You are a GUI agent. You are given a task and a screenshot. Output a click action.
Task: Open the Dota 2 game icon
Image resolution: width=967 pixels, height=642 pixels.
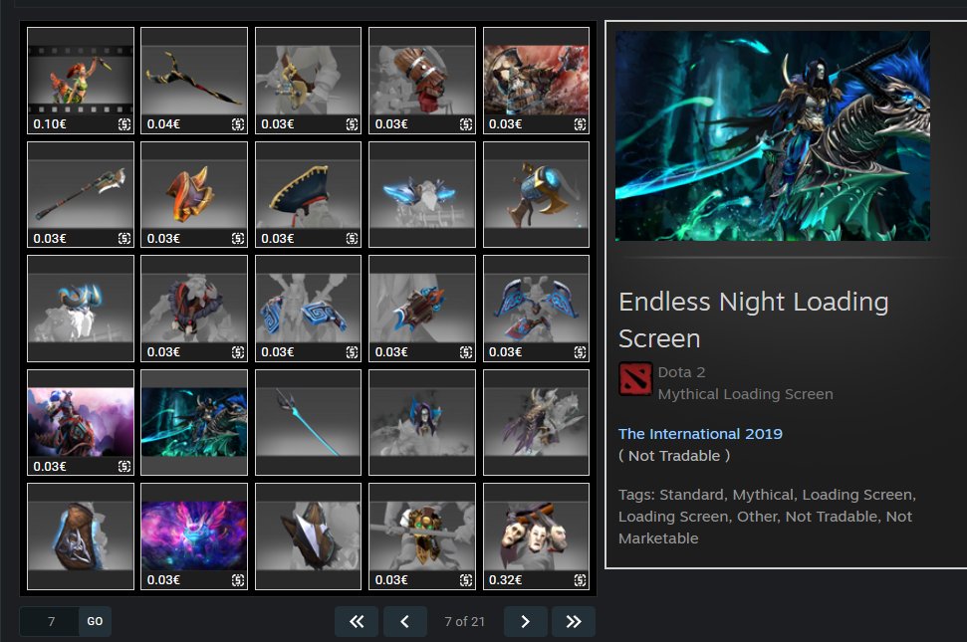pyautogui.click(x=635, y=379)
